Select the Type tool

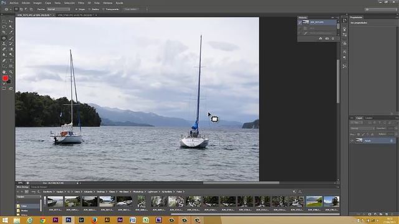[11, 60]
